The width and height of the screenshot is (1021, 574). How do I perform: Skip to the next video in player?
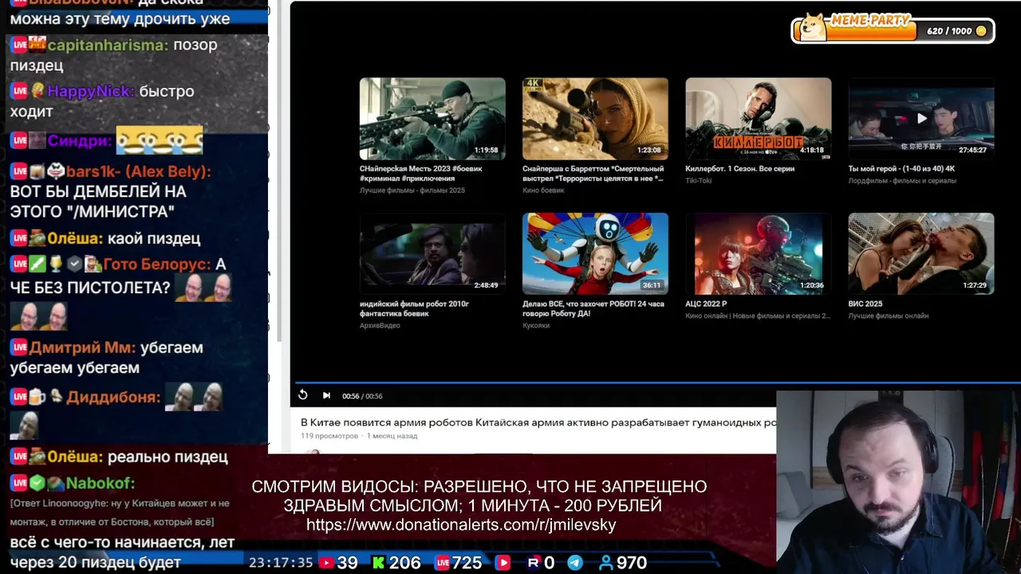pyautogui.click(x=326, y=395)
